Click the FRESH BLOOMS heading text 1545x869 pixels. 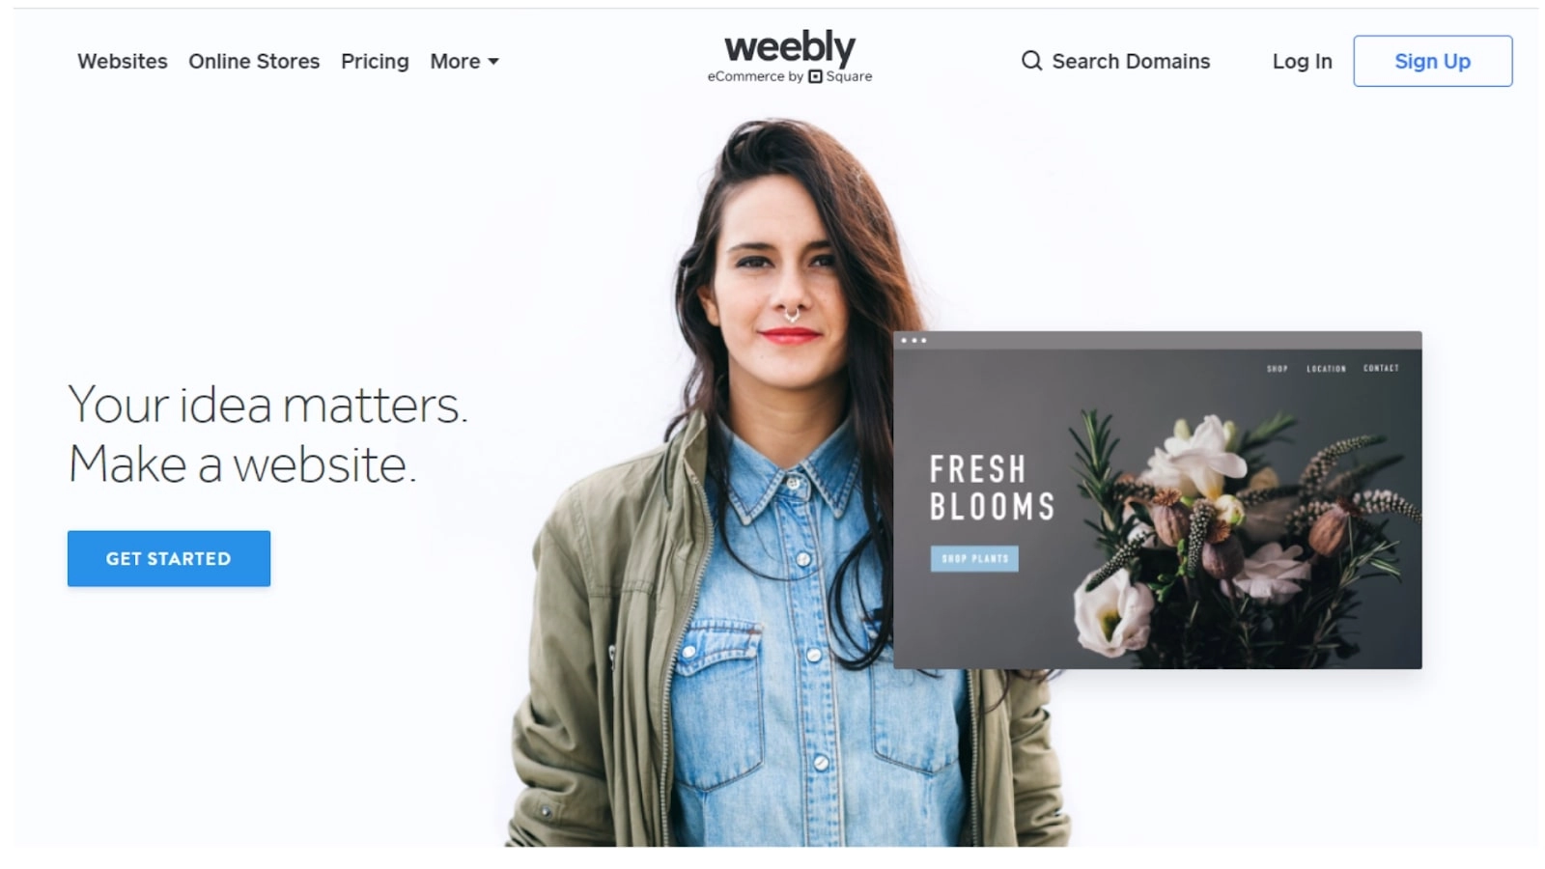pos(992,488)
